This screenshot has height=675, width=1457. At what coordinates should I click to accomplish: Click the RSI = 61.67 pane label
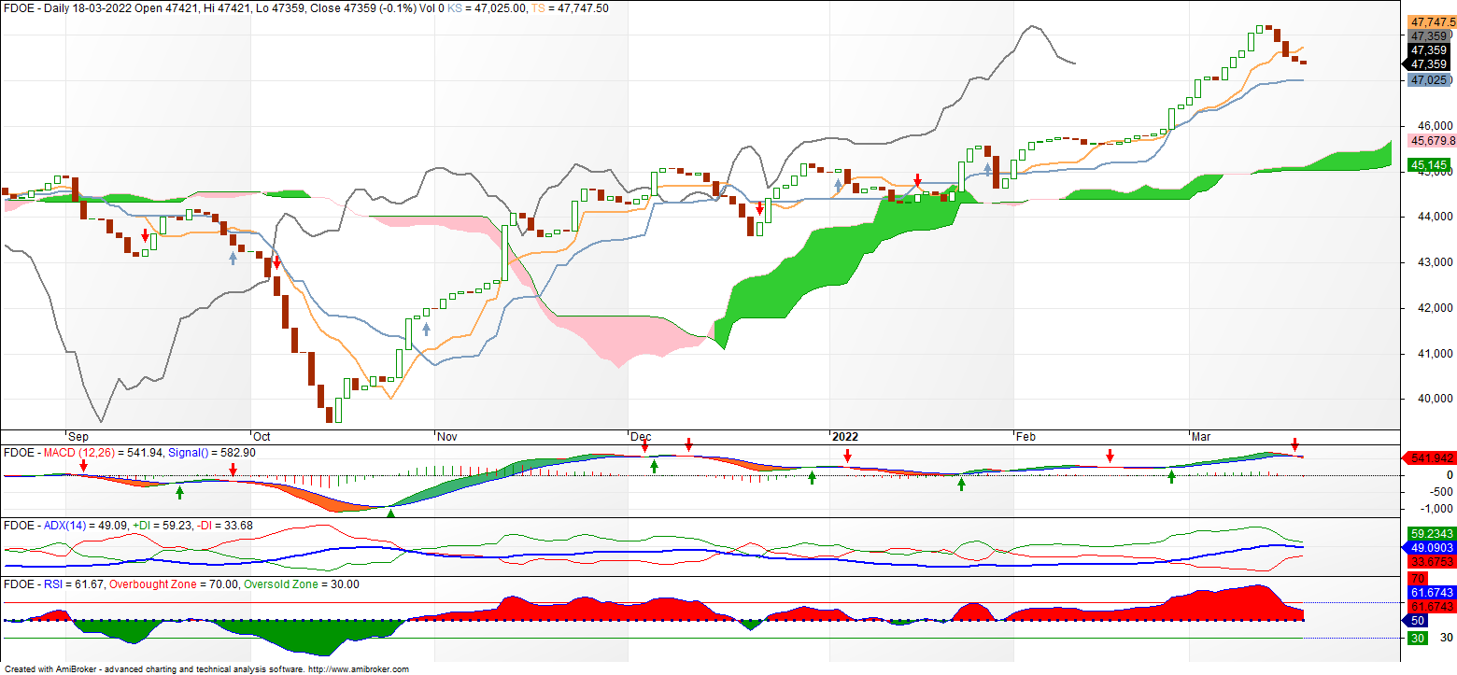[51, 584]
